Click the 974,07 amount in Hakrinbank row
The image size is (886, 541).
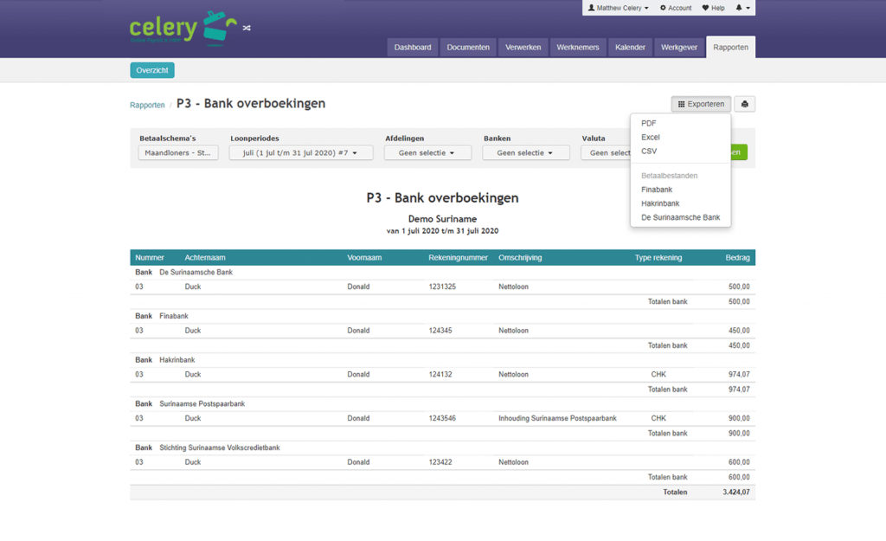tap(739, 375)
